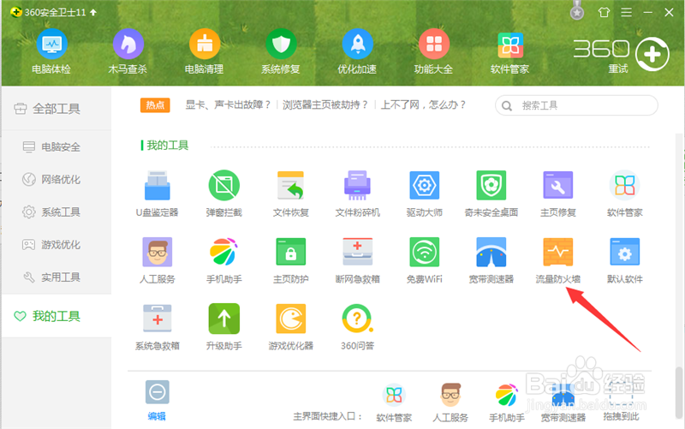Image resolution: width=685 pixels, height=429 pixels.
Task: Open link 浏览器主页被劫持？
Action: click(x=325, y=104)
